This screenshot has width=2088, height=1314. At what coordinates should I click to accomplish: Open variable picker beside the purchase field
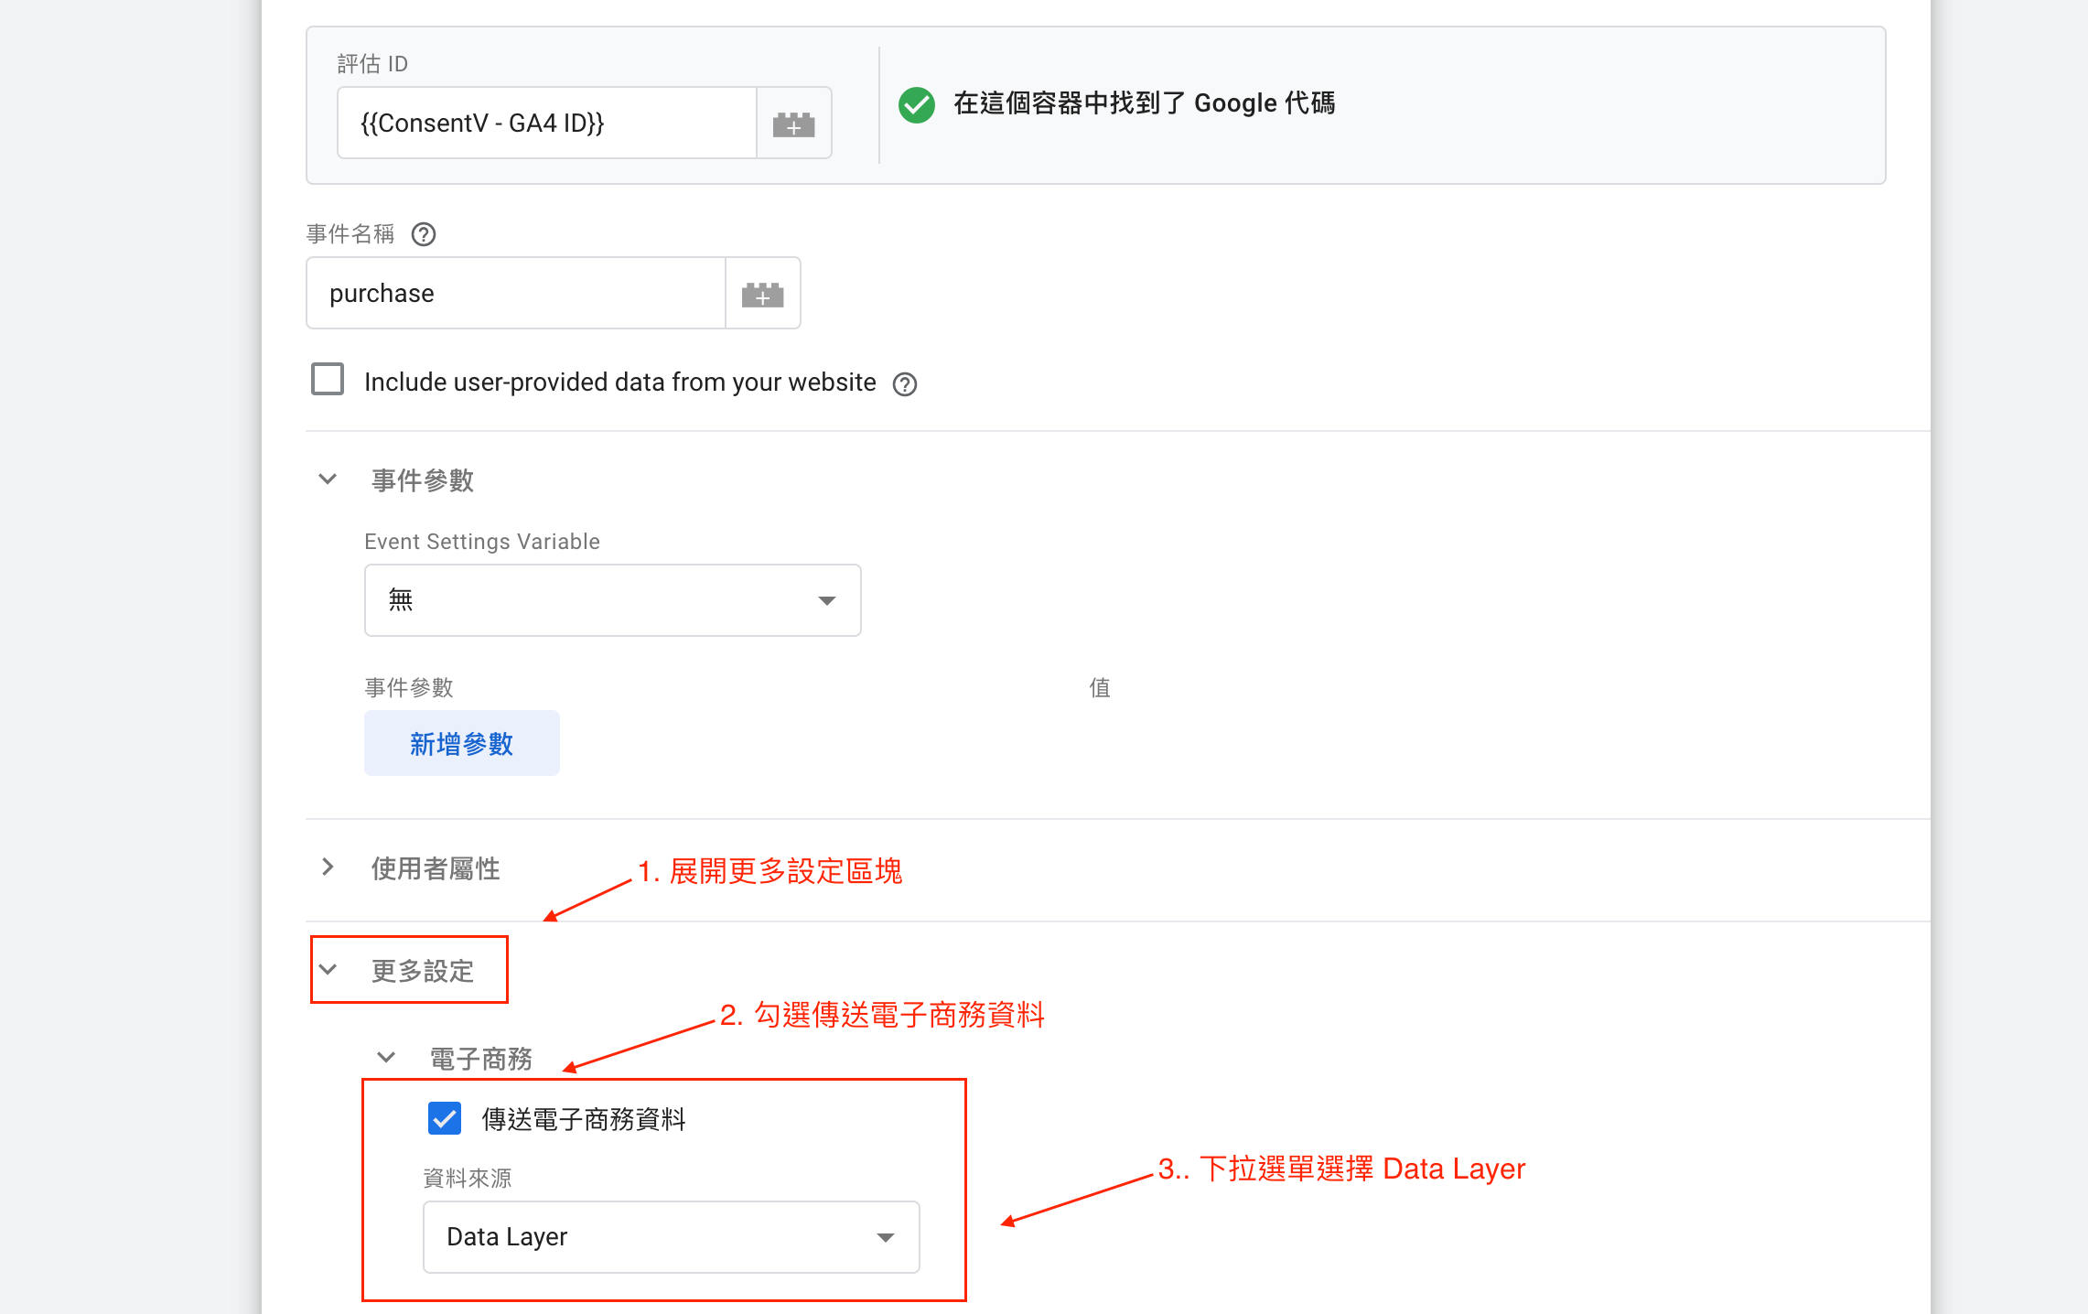(x=762, y=294)
